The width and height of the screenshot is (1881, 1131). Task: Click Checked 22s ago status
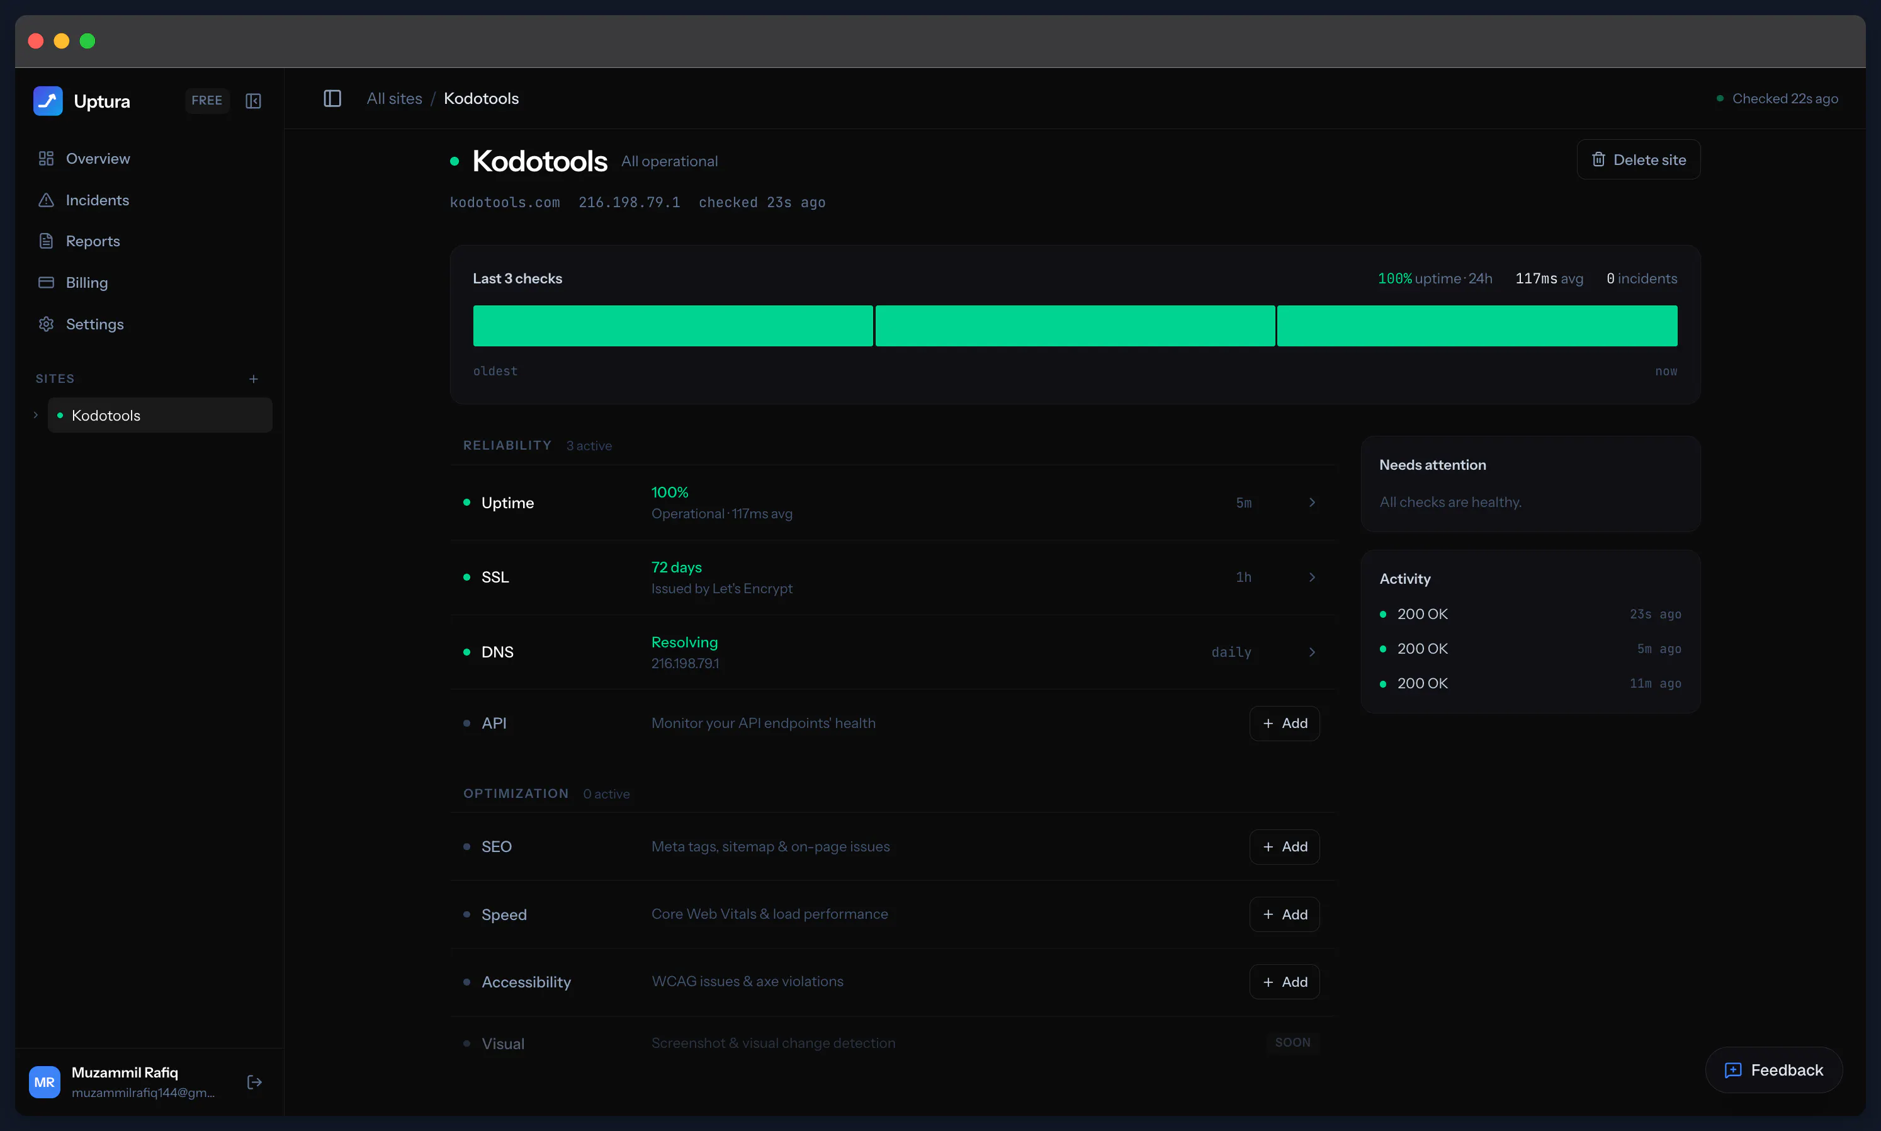pos(1777,98)
